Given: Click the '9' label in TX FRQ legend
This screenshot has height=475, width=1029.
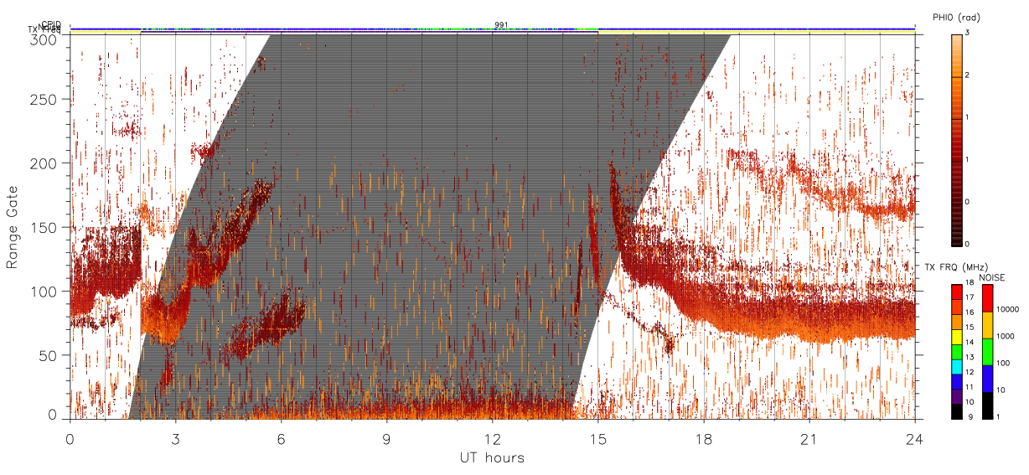Looking at the screenshot, I should [970, 416].
